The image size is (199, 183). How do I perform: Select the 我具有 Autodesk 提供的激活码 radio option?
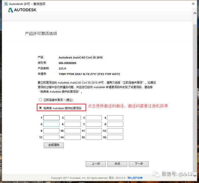(x=40, y=108)
